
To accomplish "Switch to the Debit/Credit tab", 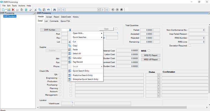I will coord(66,17).
